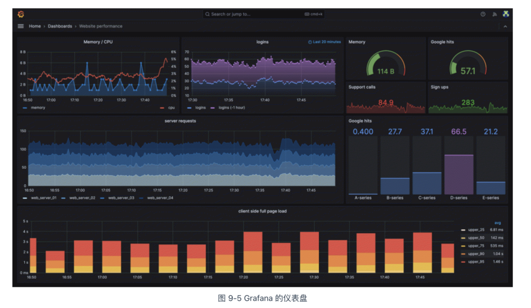531x308 pixels.
Task: Open the Dashboards breadcrumb link
Action: (x=60, y=26)
